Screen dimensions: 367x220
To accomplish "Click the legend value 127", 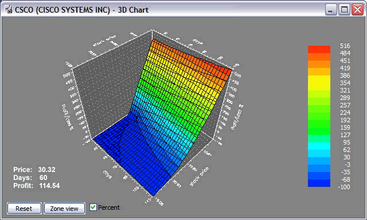I will tap(345, 135).
